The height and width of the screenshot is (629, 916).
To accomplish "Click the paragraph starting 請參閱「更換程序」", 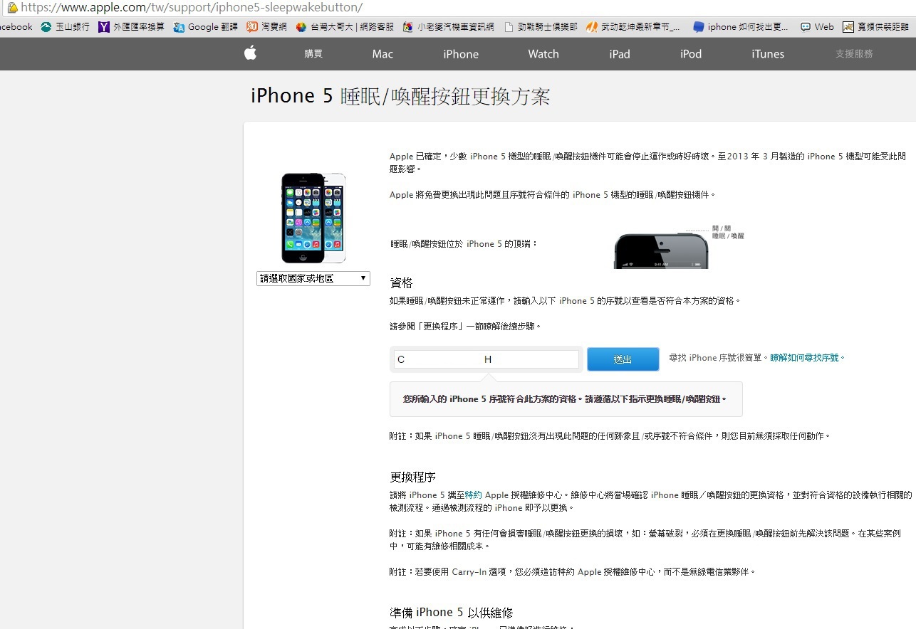I will pos(466,327).
